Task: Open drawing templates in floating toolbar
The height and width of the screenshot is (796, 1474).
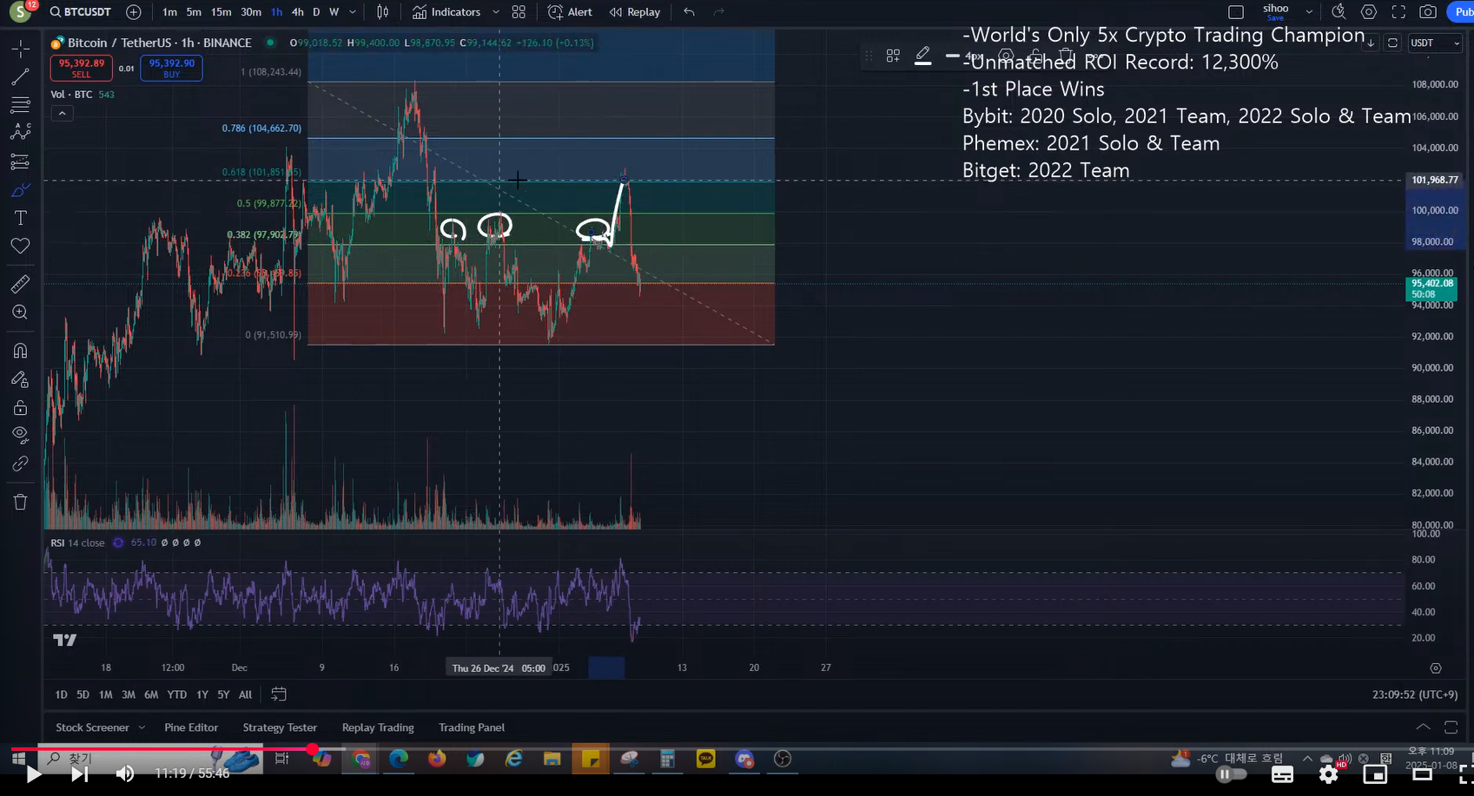Action: (x=893, y=56)
